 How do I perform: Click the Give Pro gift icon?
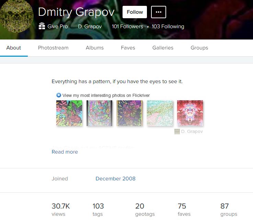[x=42, y=26]
